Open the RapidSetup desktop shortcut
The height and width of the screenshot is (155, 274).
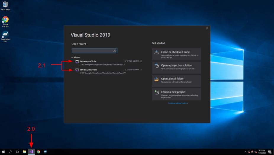pos(5,36)
